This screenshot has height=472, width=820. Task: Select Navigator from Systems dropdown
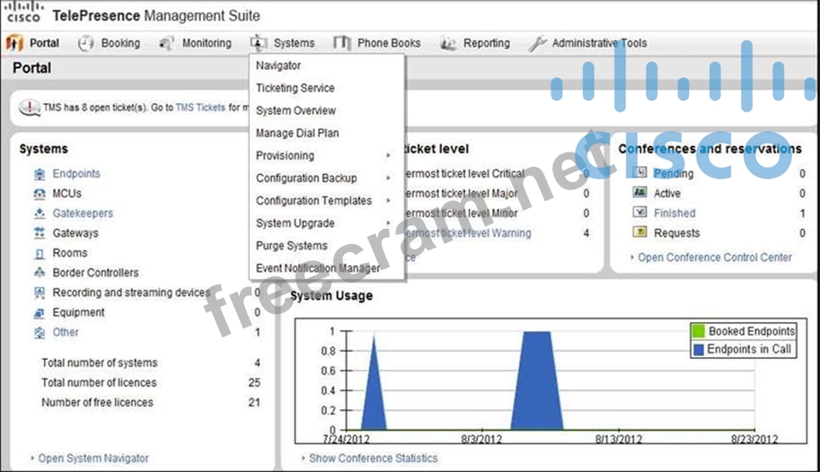(278, 66)
